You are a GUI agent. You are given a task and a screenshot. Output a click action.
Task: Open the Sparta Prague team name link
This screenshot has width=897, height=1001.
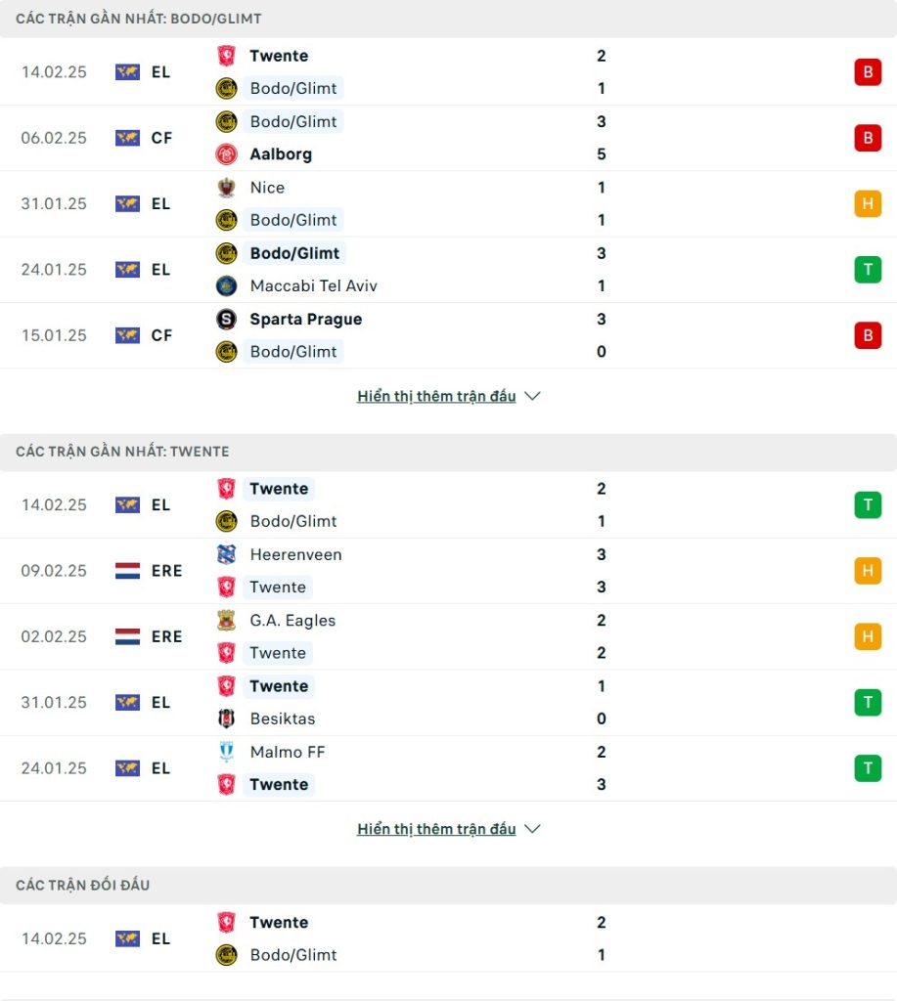[x=305, y=320]
